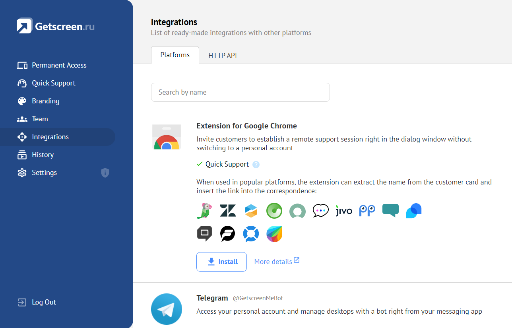Click the Team people icon
512x328 pixels.
click(22, 119)
